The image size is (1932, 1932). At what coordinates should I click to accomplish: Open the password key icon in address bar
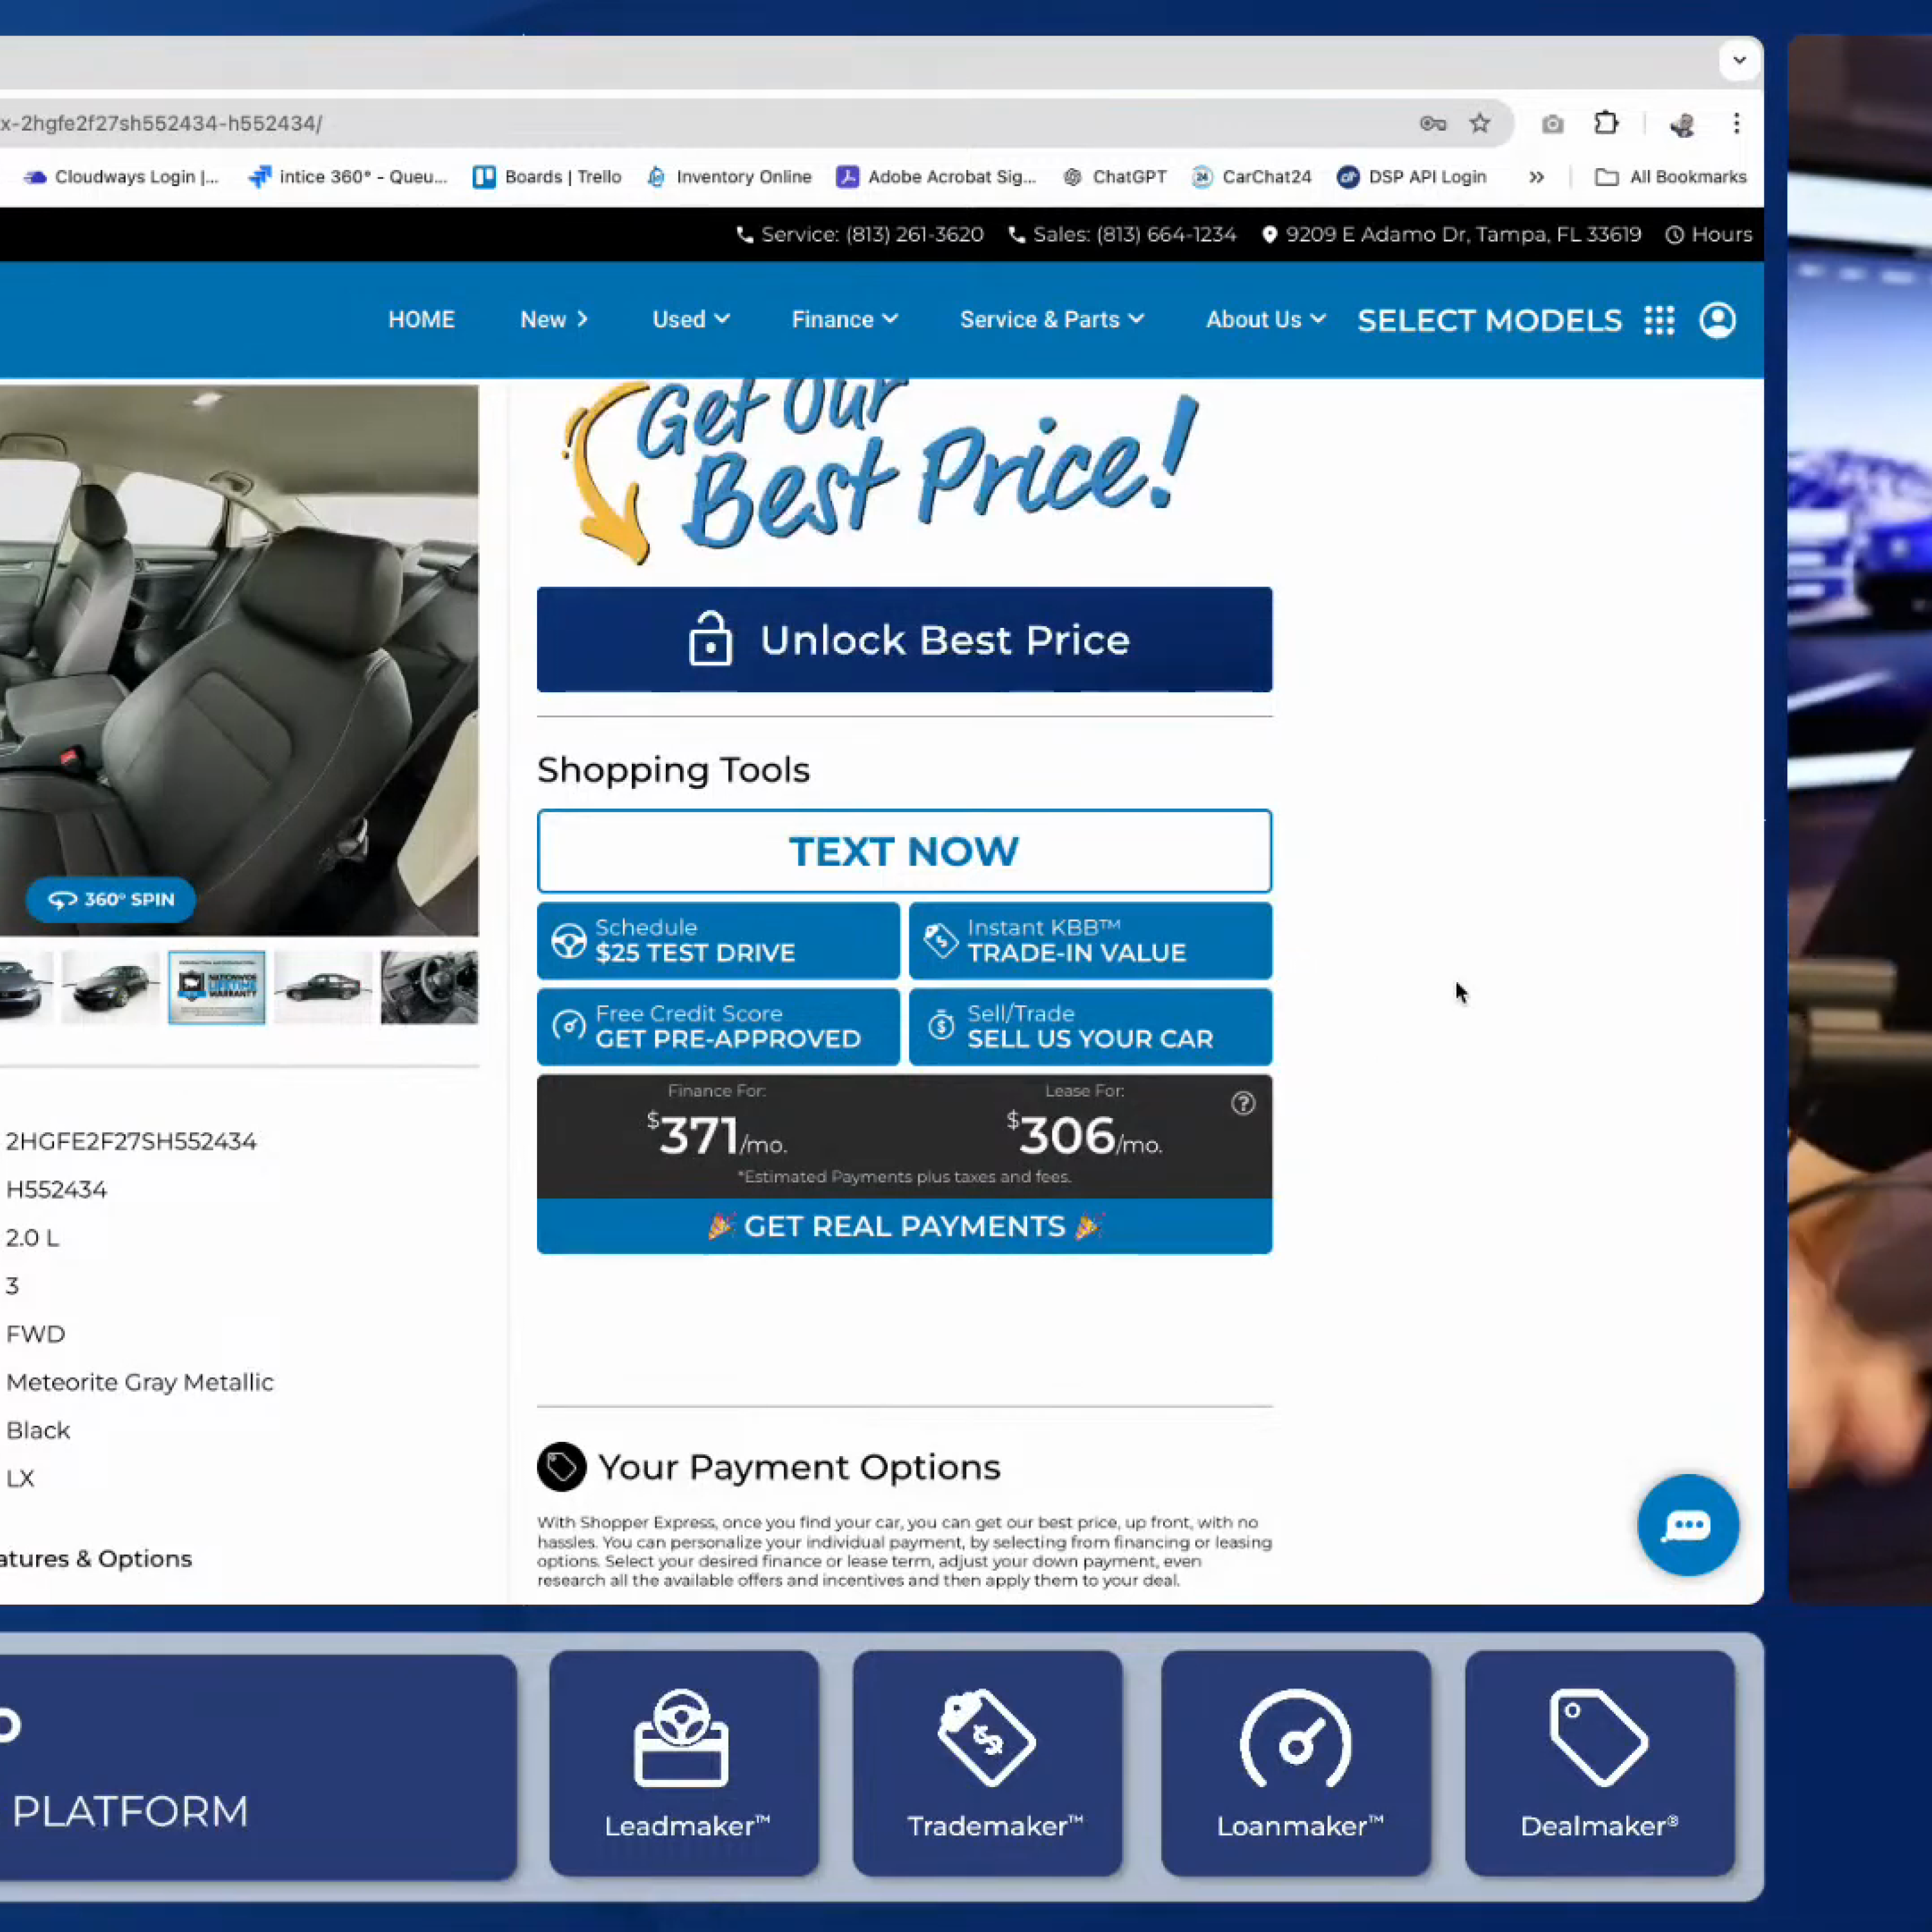pos(1433,123)
